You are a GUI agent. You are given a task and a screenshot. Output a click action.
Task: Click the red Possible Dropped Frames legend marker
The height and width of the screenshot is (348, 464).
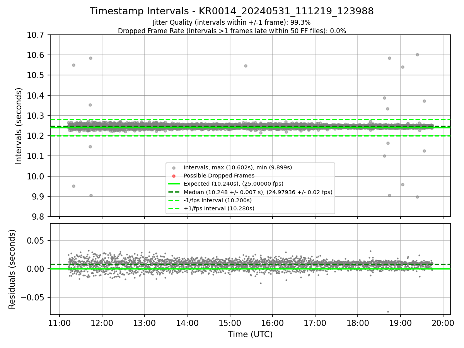174,176
